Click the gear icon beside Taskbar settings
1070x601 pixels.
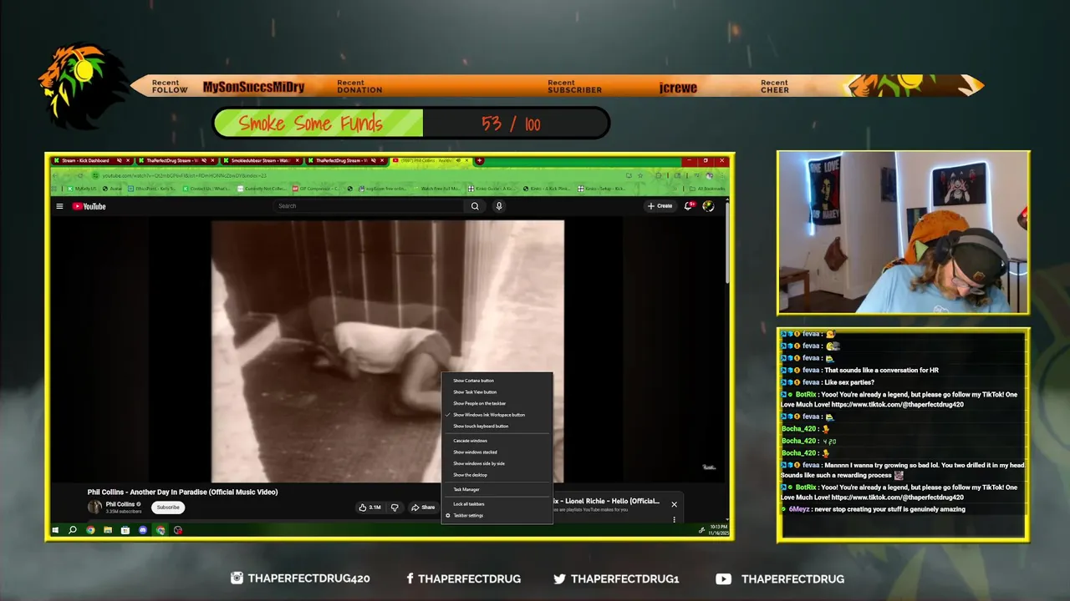pyautogui.click(x=448, y=516)
